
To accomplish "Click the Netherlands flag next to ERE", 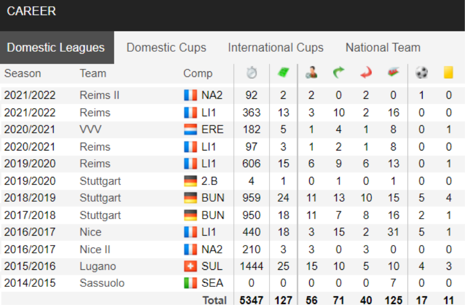I will tap(190, 130).
